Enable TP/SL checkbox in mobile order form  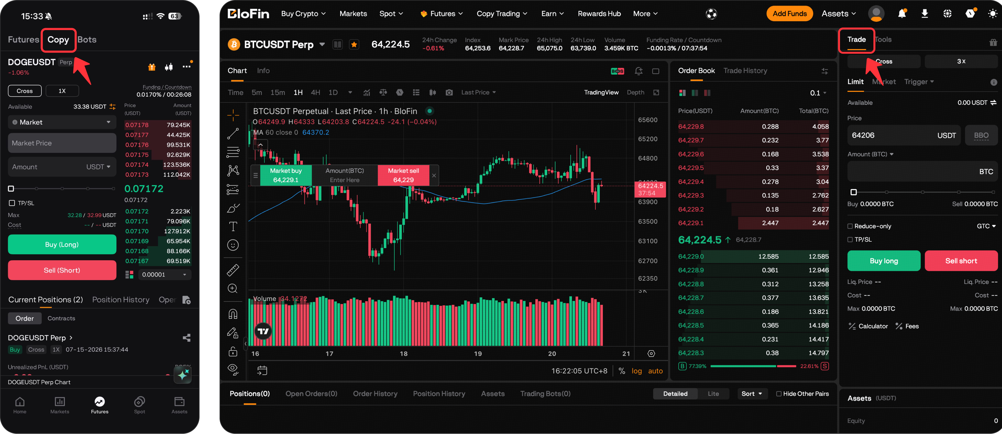12,203
